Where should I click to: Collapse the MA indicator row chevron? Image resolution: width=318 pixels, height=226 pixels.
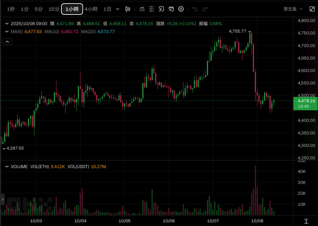[7, 32]
